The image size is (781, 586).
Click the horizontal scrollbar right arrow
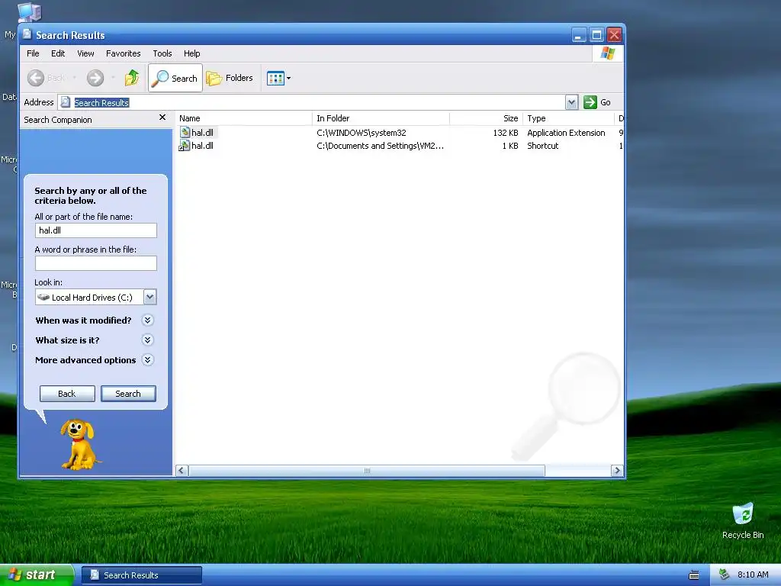(x=617, y=470)
